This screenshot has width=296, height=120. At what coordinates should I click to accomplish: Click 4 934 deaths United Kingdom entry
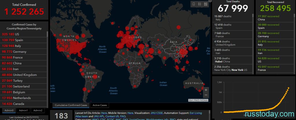[x=232, y=43]
